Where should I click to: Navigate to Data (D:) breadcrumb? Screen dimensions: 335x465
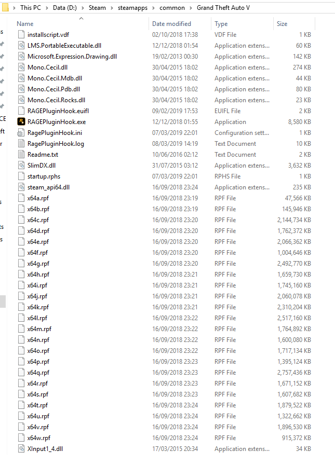[65, 8]
